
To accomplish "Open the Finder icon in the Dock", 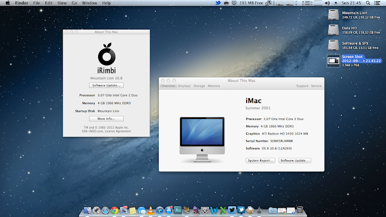I will (87, 211).
